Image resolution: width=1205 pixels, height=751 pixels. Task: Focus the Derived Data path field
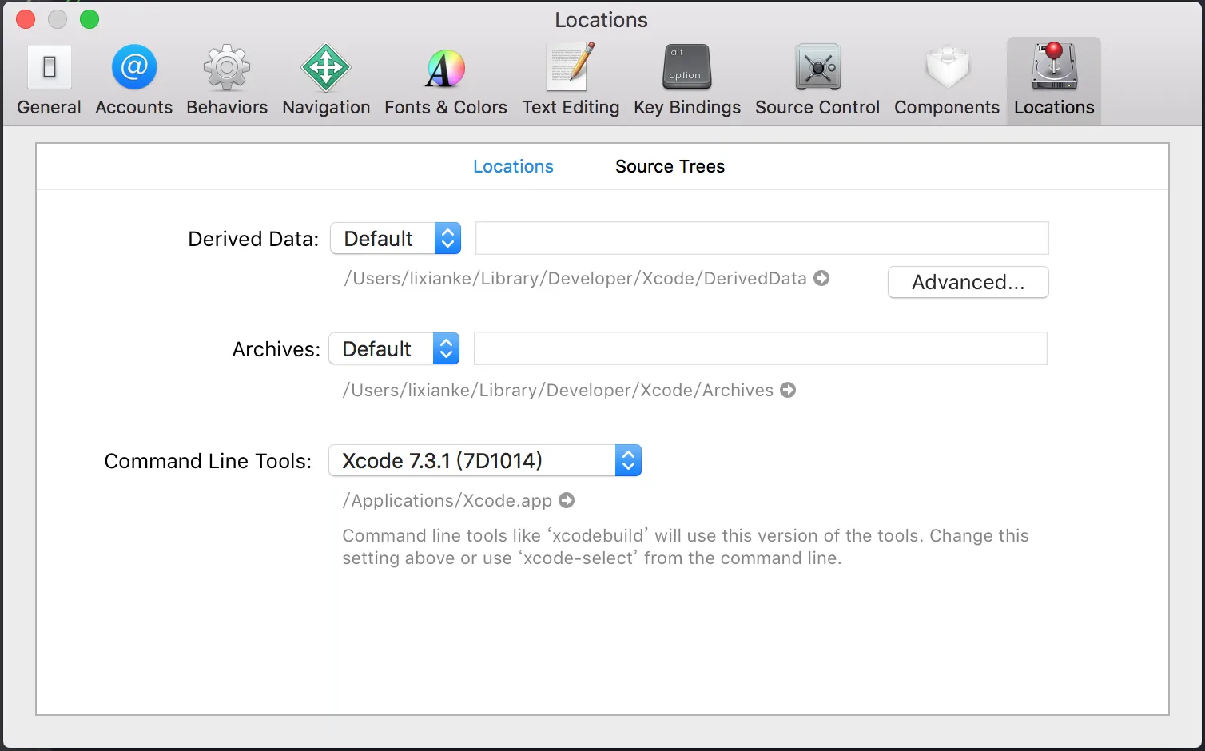762,238
